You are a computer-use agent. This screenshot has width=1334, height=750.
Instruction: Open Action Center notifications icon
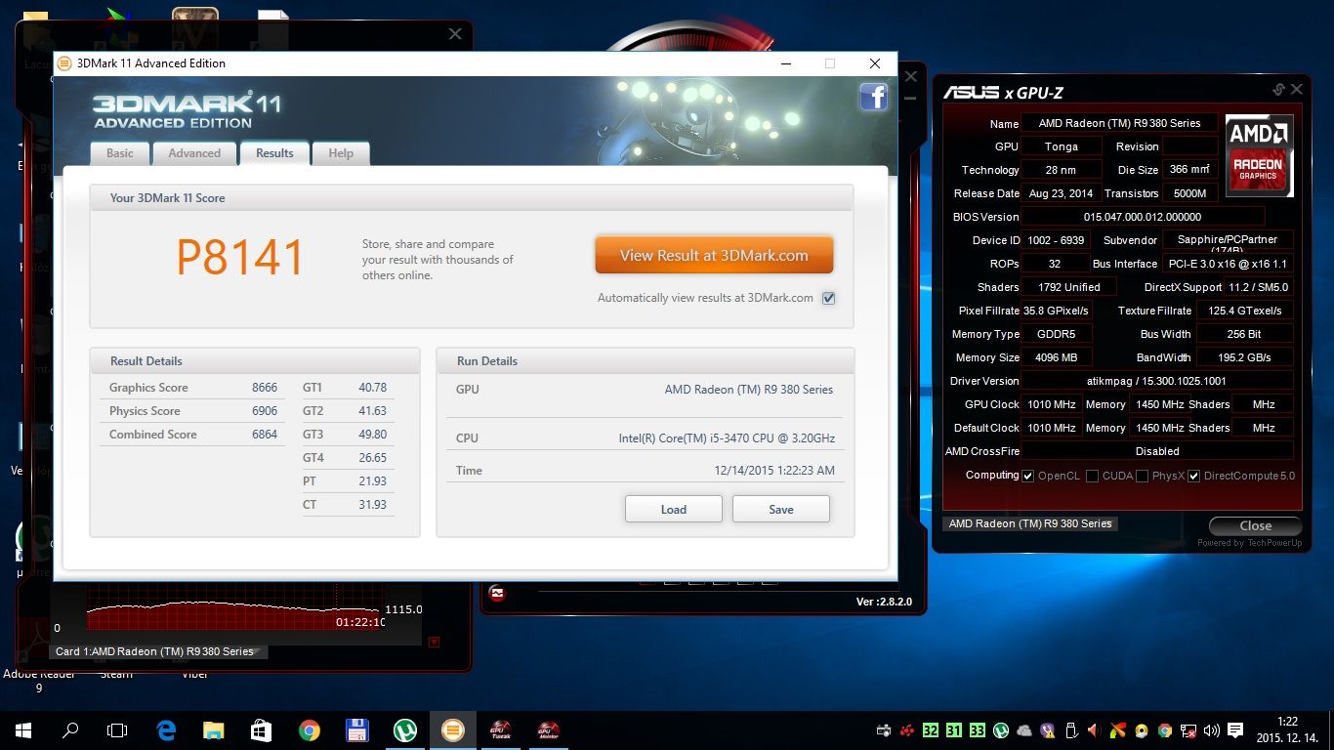(x=1235, y=730)
